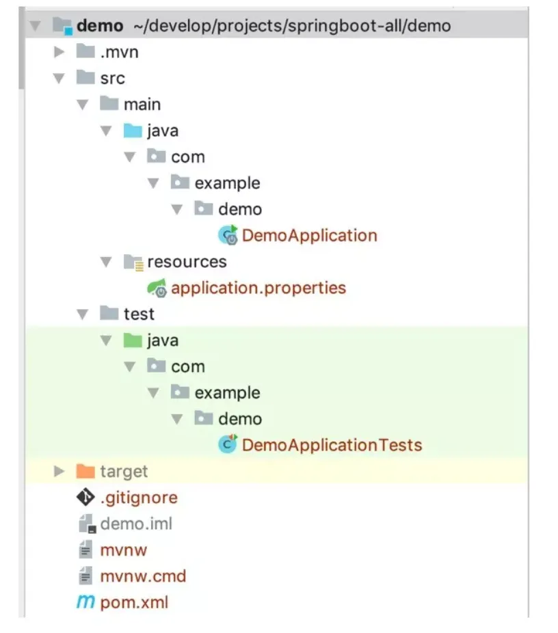Click the resources folder icon

pos(132,262)
